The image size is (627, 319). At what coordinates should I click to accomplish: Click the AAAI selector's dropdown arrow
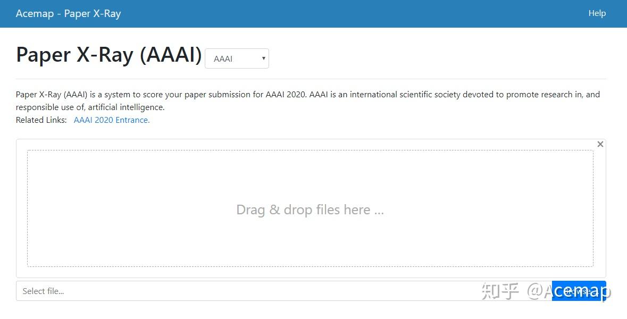click(x=263, y=58)
